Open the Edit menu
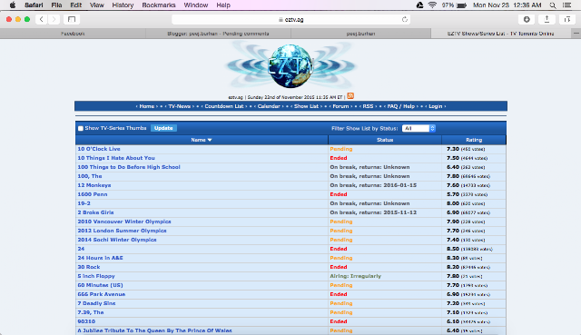 [x=76, y=5]
